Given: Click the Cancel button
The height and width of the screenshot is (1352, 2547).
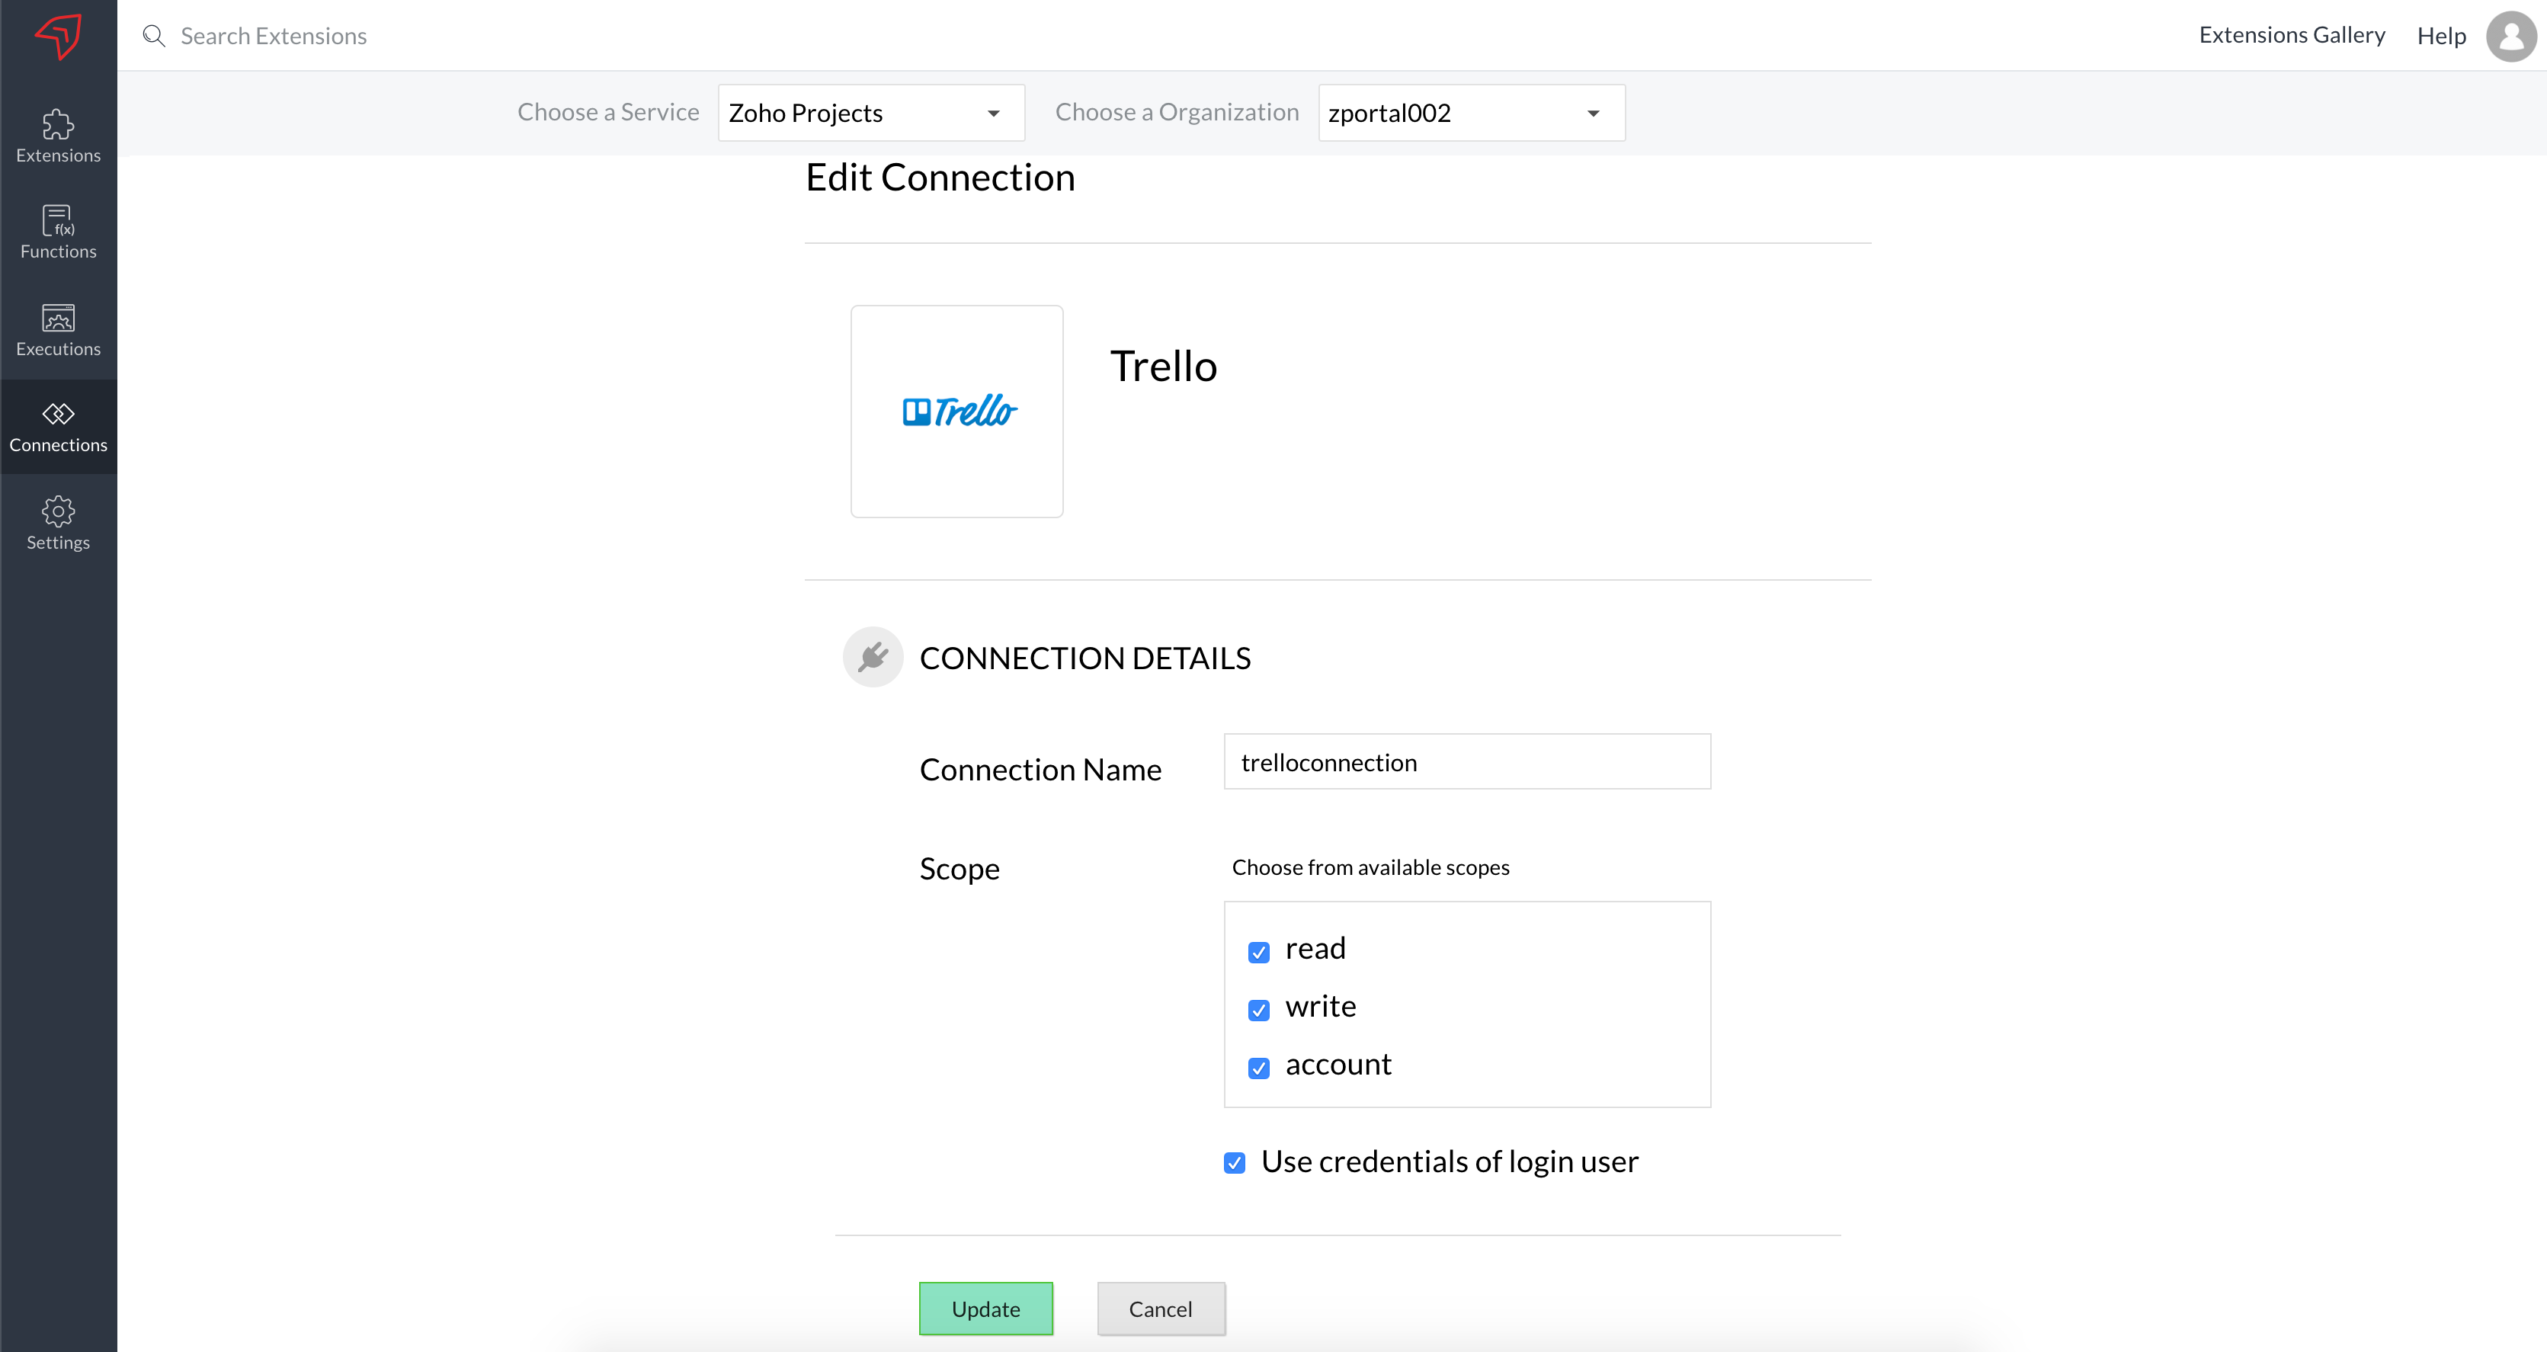Looking at the screenshot, I should point(1161,1309).
